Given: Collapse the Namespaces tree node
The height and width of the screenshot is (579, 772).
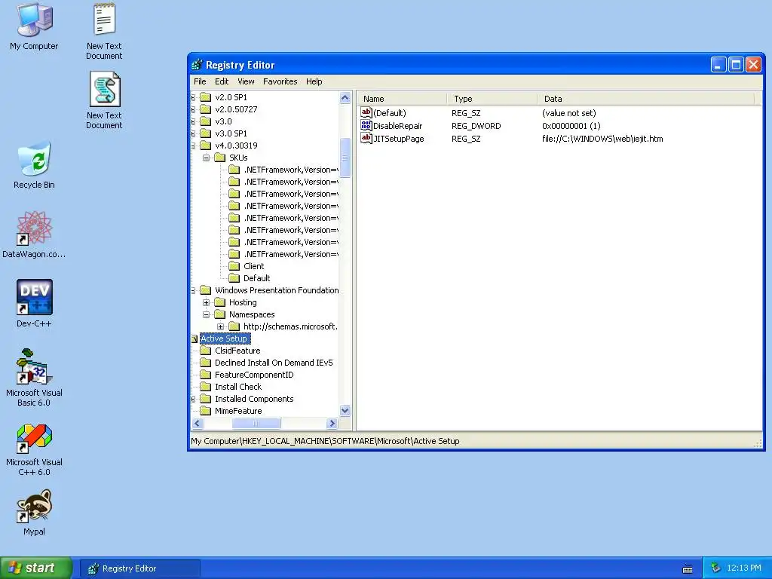Looking at the screenshot, I should [x=207, y=314].
